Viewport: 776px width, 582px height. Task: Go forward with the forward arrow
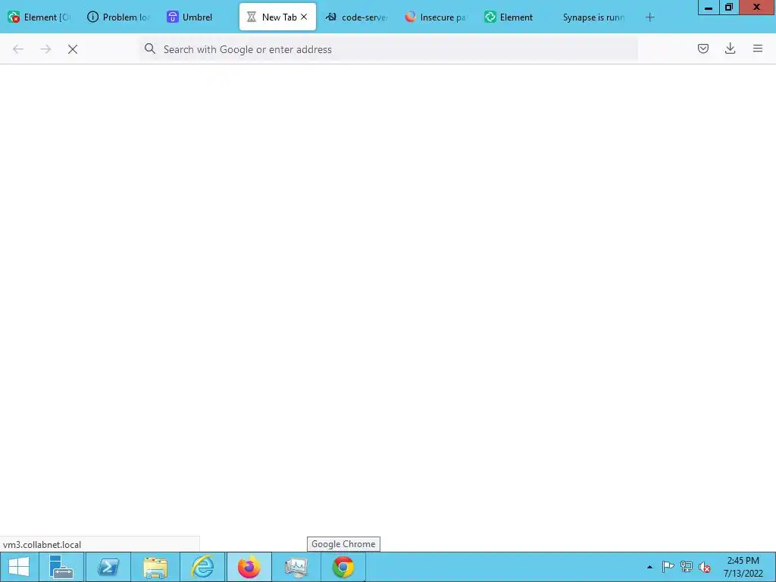pos(45,49)
